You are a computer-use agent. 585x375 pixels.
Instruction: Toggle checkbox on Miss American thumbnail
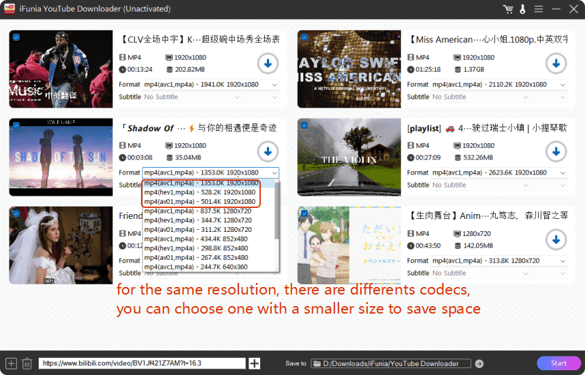point(304,37)
